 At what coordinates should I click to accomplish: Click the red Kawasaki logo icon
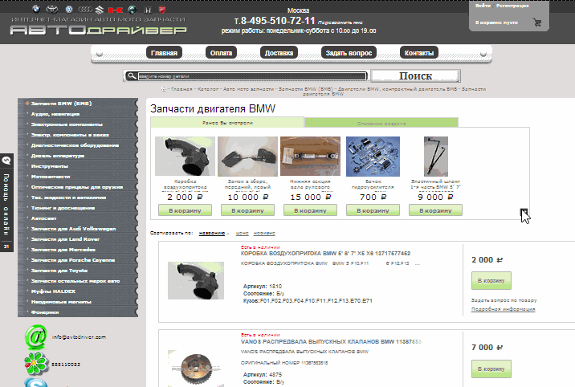(x=115, y=10)
